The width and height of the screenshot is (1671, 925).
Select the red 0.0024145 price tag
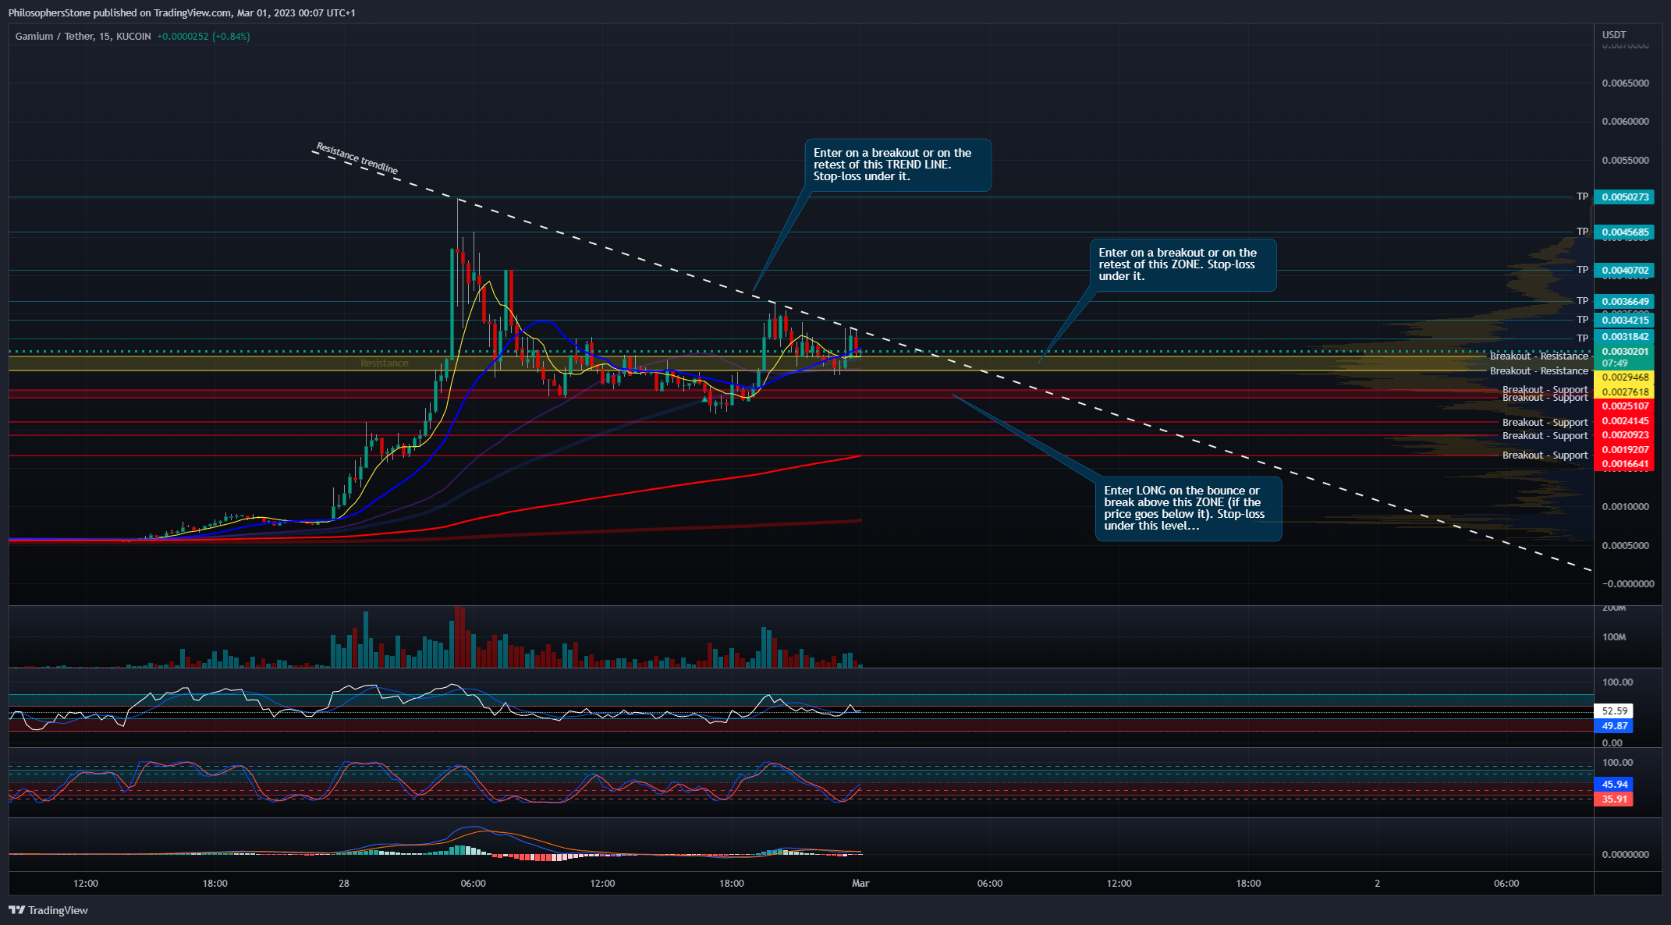tap(1625, 421)
